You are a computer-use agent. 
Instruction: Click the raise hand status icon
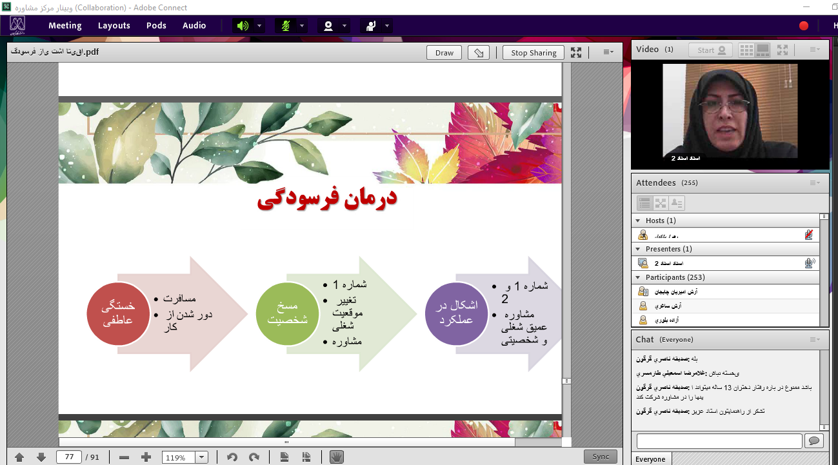click(x=370, y=26)
